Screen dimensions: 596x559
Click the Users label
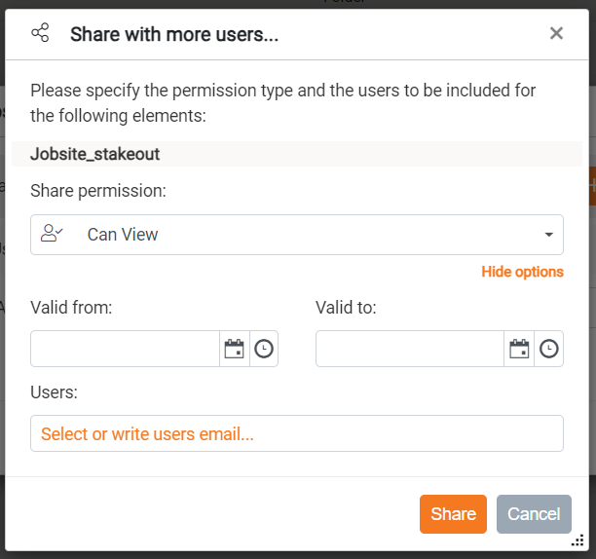(x=54, y=391)
